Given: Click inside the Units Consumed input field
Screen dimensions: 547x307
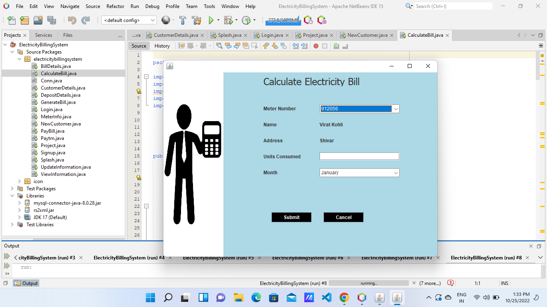Looking at the screenshot, I should [359, 156].
